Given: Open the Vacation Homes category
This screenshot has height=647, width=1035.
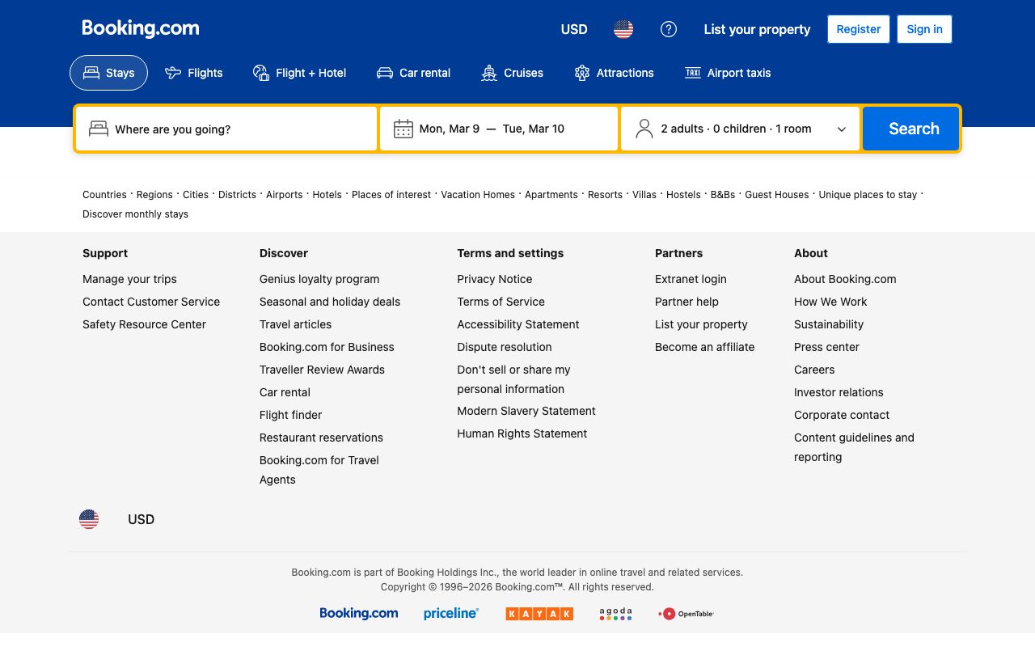Looking at the screenshot, I should pyautogui.click(x=477, y=194).
